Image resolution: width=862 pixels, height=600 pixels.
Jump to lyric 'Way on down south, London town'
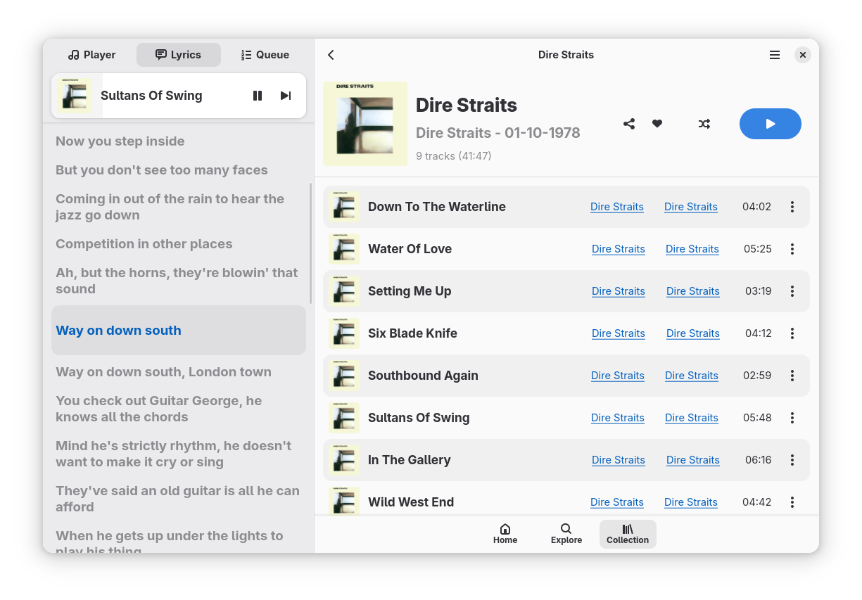tap(163, 372)
